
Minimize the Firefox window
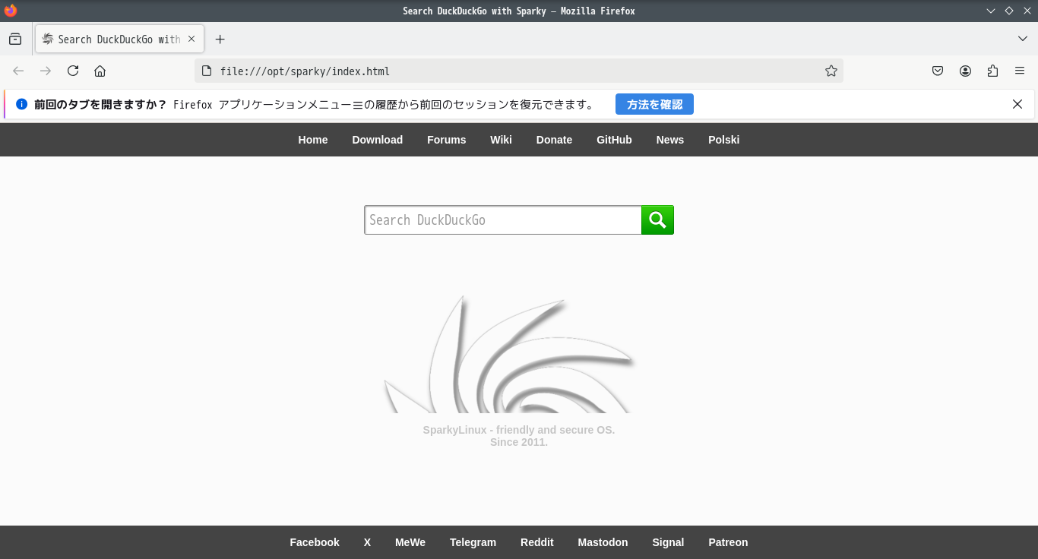pos(991,11)
